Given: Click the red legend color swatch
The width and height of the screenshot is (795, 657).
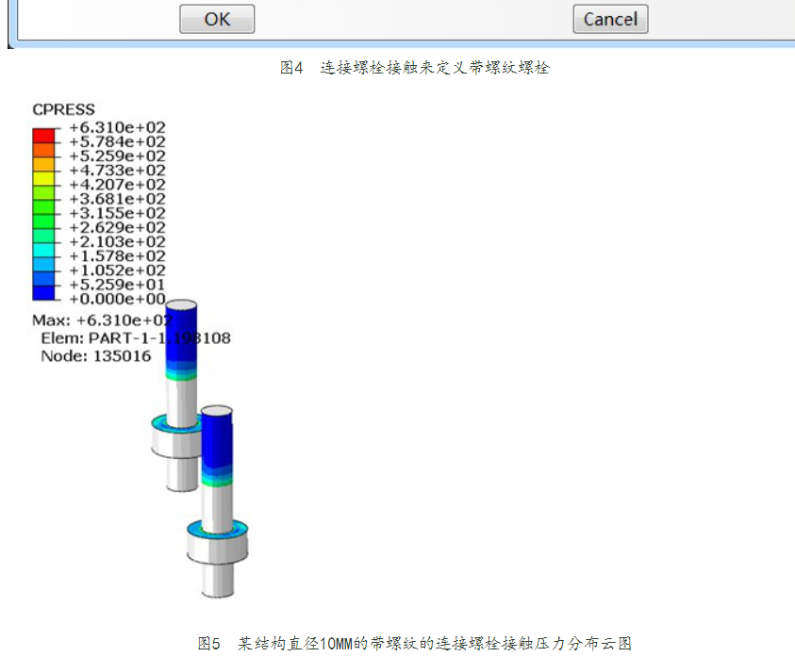Looking at the screenshot, I should [43, 136].
